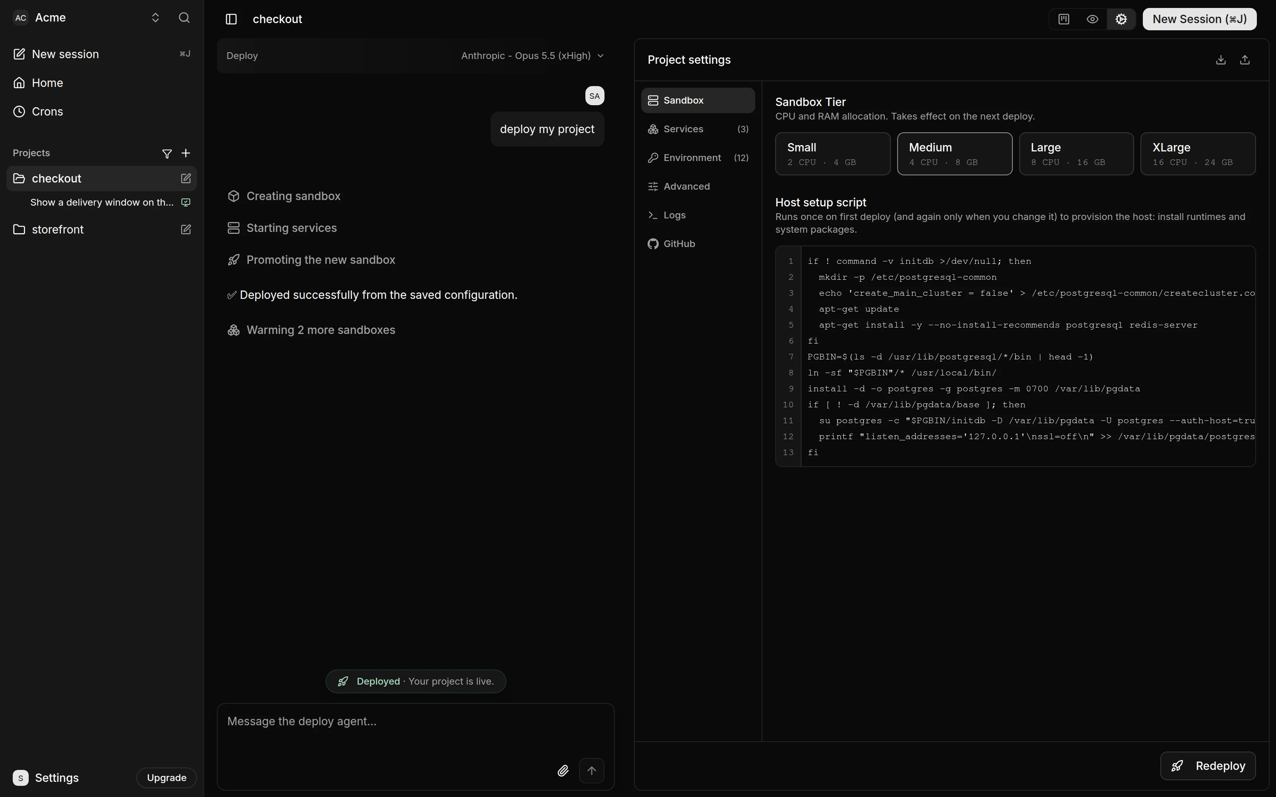Viewport: 1276px width, 797px height.
Task: Toggle the sidebar panel icon beside checkout
Action: tap(231, 19)
